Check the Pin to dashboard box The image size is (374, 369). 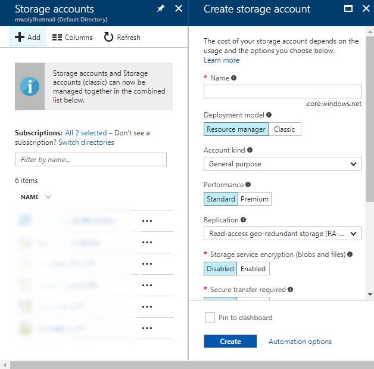coord(210,318)
